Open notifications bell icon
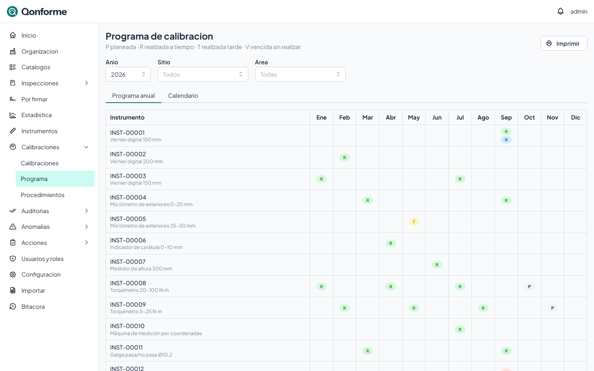 (560, 11)
